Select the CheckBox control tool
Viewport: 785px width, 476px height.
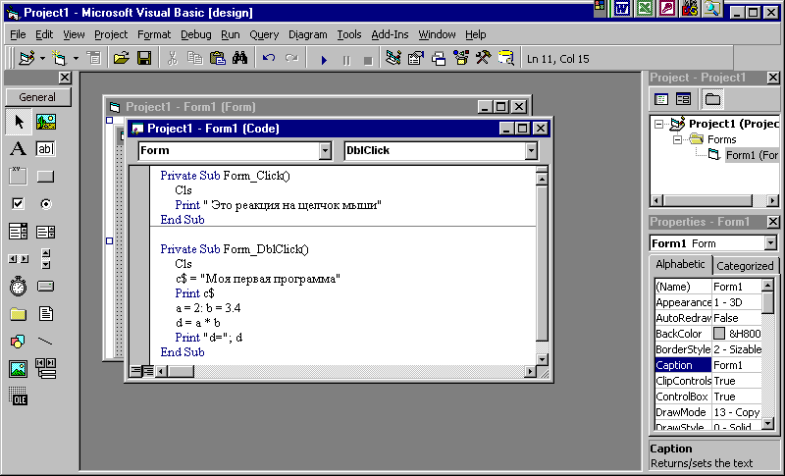point(18,204)
